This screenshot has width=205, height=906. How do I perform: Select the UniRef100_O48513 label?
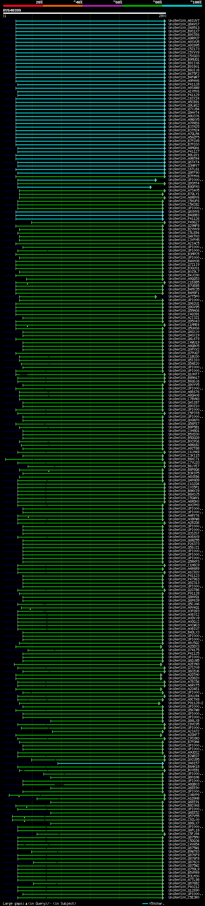click(x=184, y=28)
